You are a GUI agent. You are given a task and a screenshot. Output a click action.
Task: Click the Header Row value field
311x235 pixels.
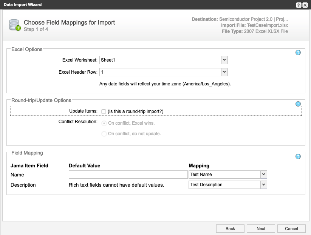(160, 72)
